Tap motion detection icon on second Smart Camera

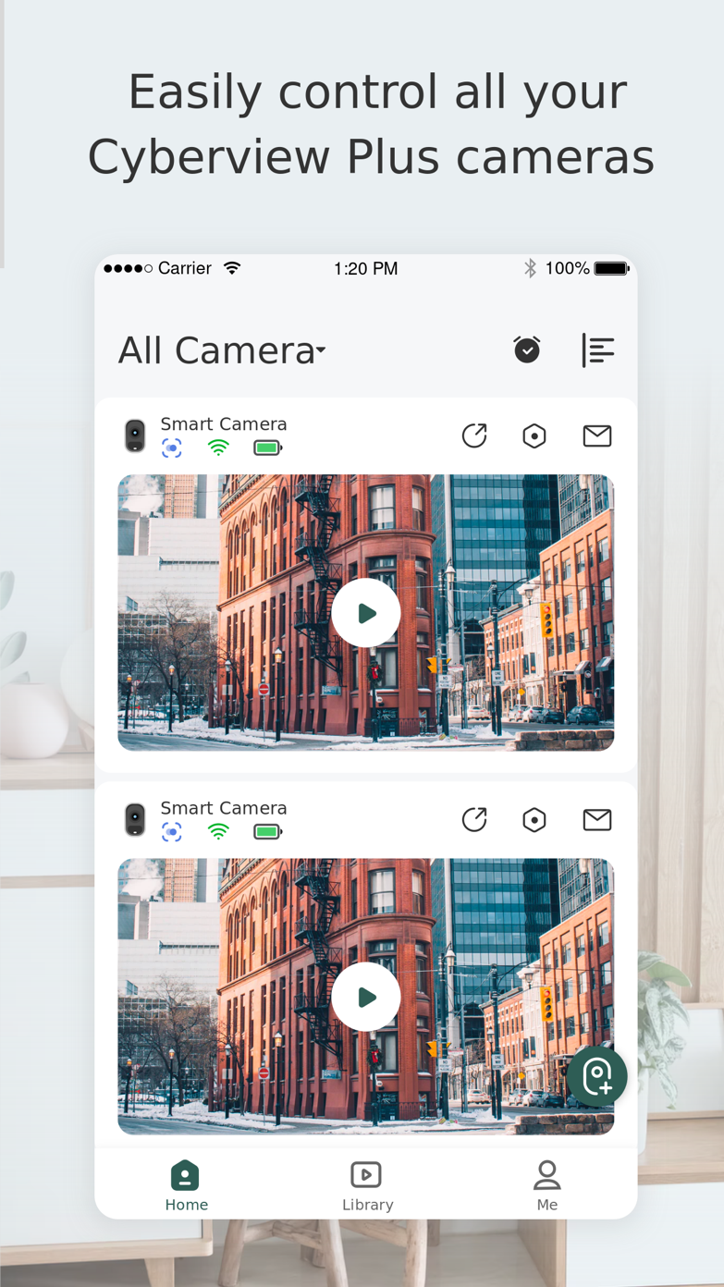(x=171, y=832)
